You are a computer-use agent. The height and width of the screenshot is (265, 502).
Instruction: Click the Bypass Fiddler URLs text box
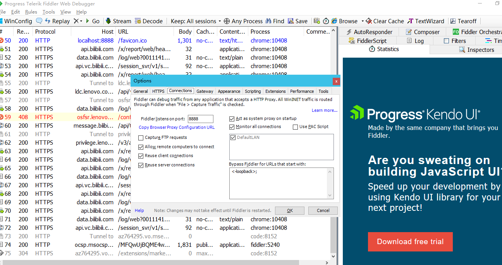(x=282, y=183)
